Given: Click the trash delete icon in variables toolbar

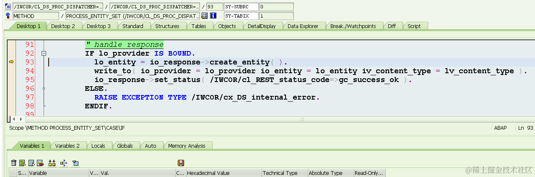Looking at the screenshot, I should (14, 163).
